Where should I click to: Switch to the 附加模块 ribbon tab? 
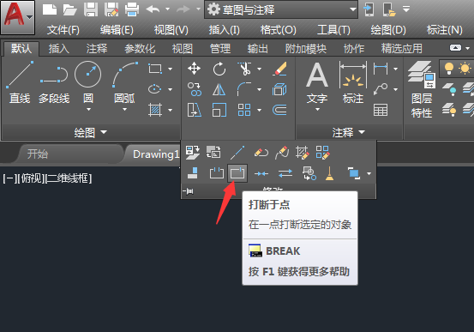[306, 48]
